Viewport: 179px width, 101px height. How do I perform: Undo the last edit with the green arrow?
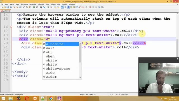(34, 7)
